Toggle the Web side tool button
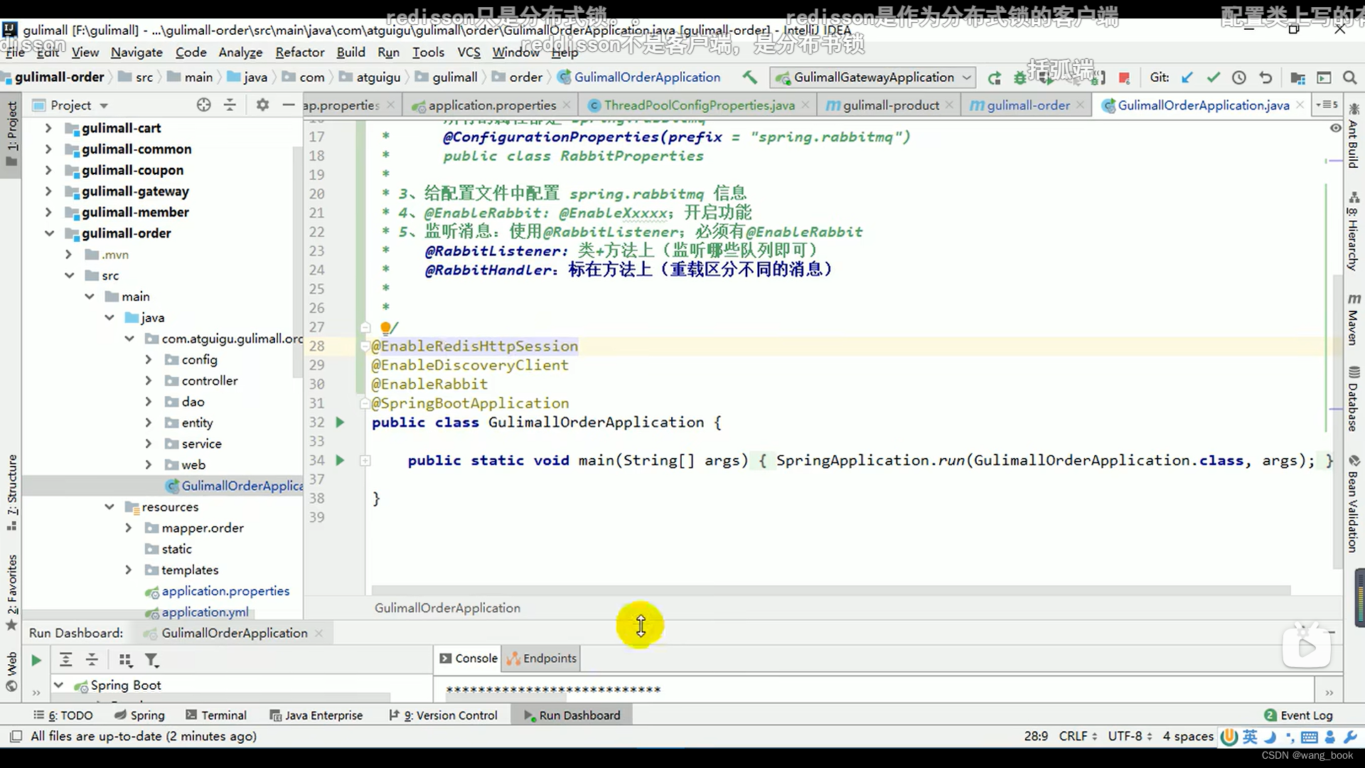This screenshot has height=768, width=1365. (12, 671)
